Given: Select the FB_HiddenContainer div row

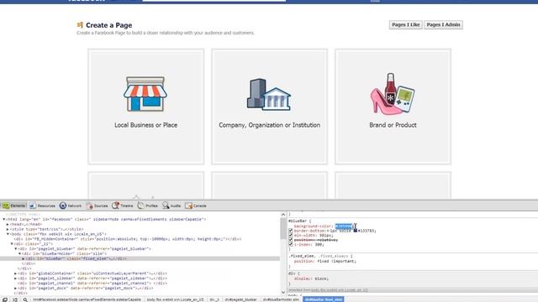Looking at the screenshot, I should (127, 239).
